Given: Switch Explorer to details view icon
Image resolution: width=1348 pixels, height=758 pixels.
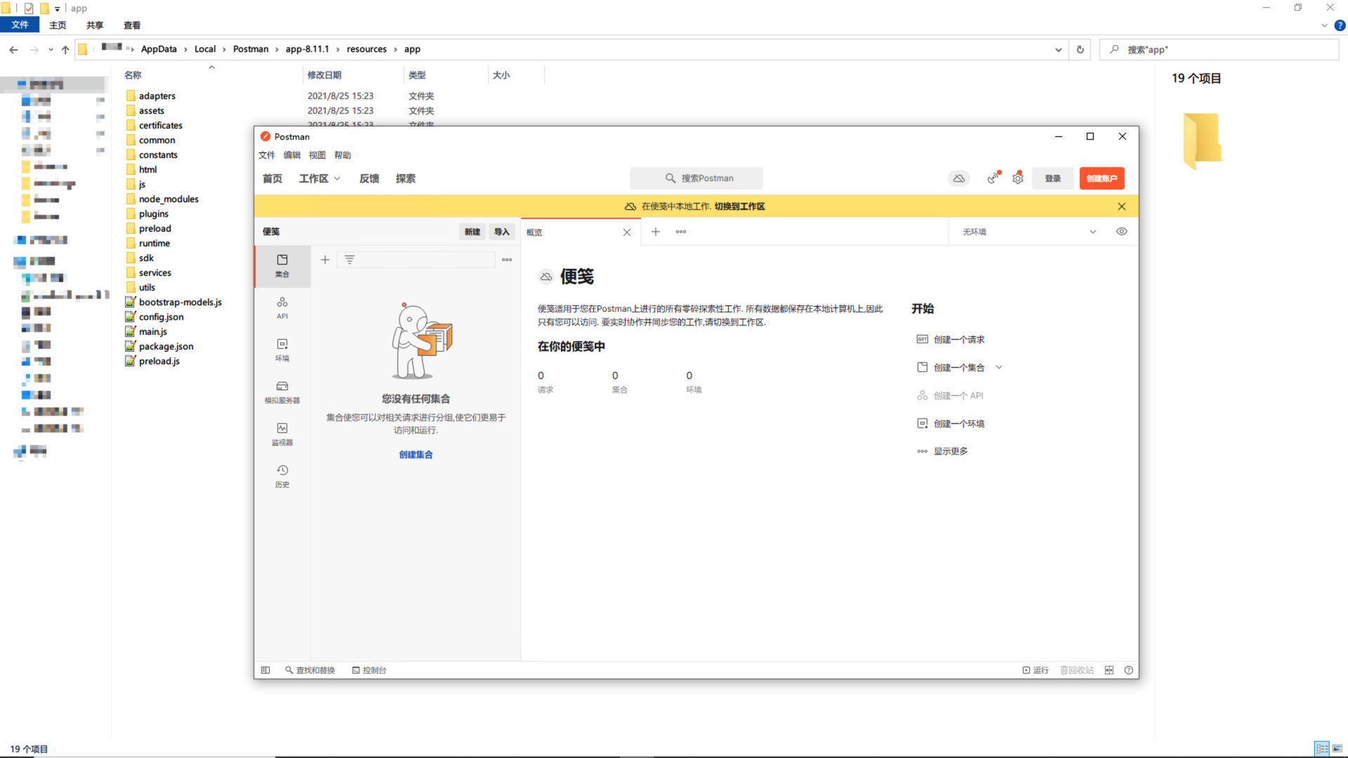Looking at the screenshot, I should pos(1322,749).
